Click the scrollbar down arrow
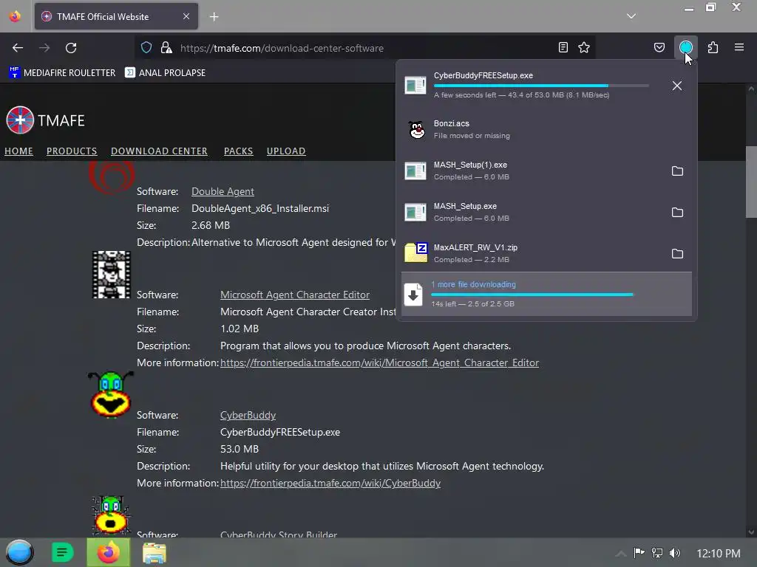Viewport: 757px width, 567px height. click(751, 532)
